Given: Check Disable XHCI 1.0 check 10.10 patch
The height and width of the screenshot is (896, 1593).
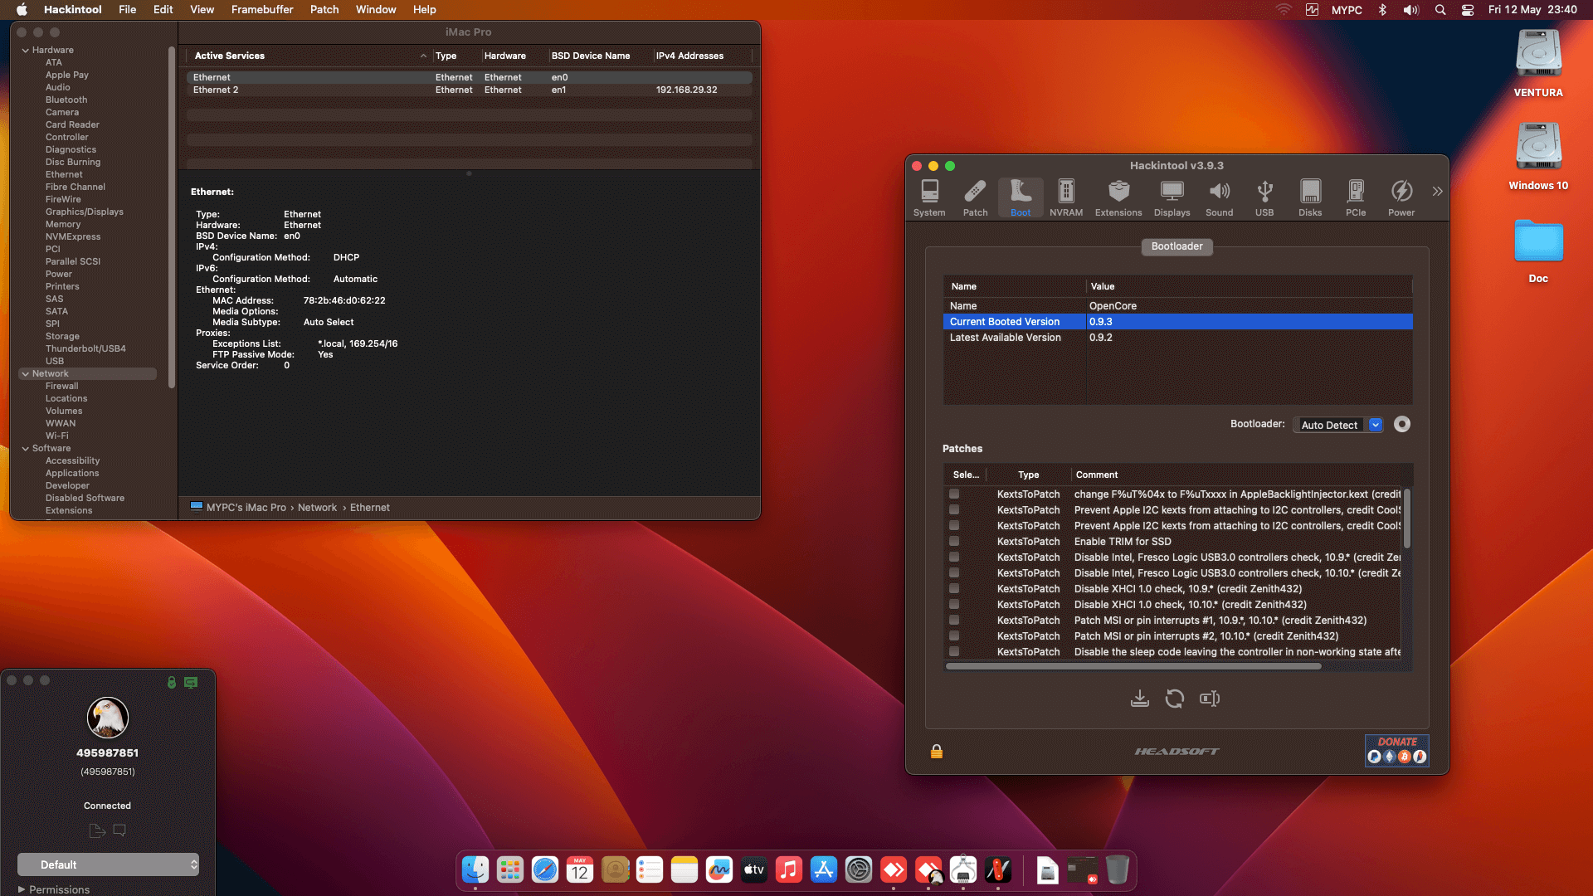Looking at the screenshot, I should pos(954,605).
